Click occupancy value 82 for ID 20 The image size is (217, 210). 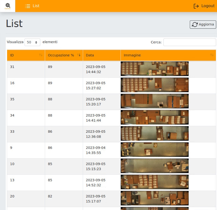pos(50,196)
